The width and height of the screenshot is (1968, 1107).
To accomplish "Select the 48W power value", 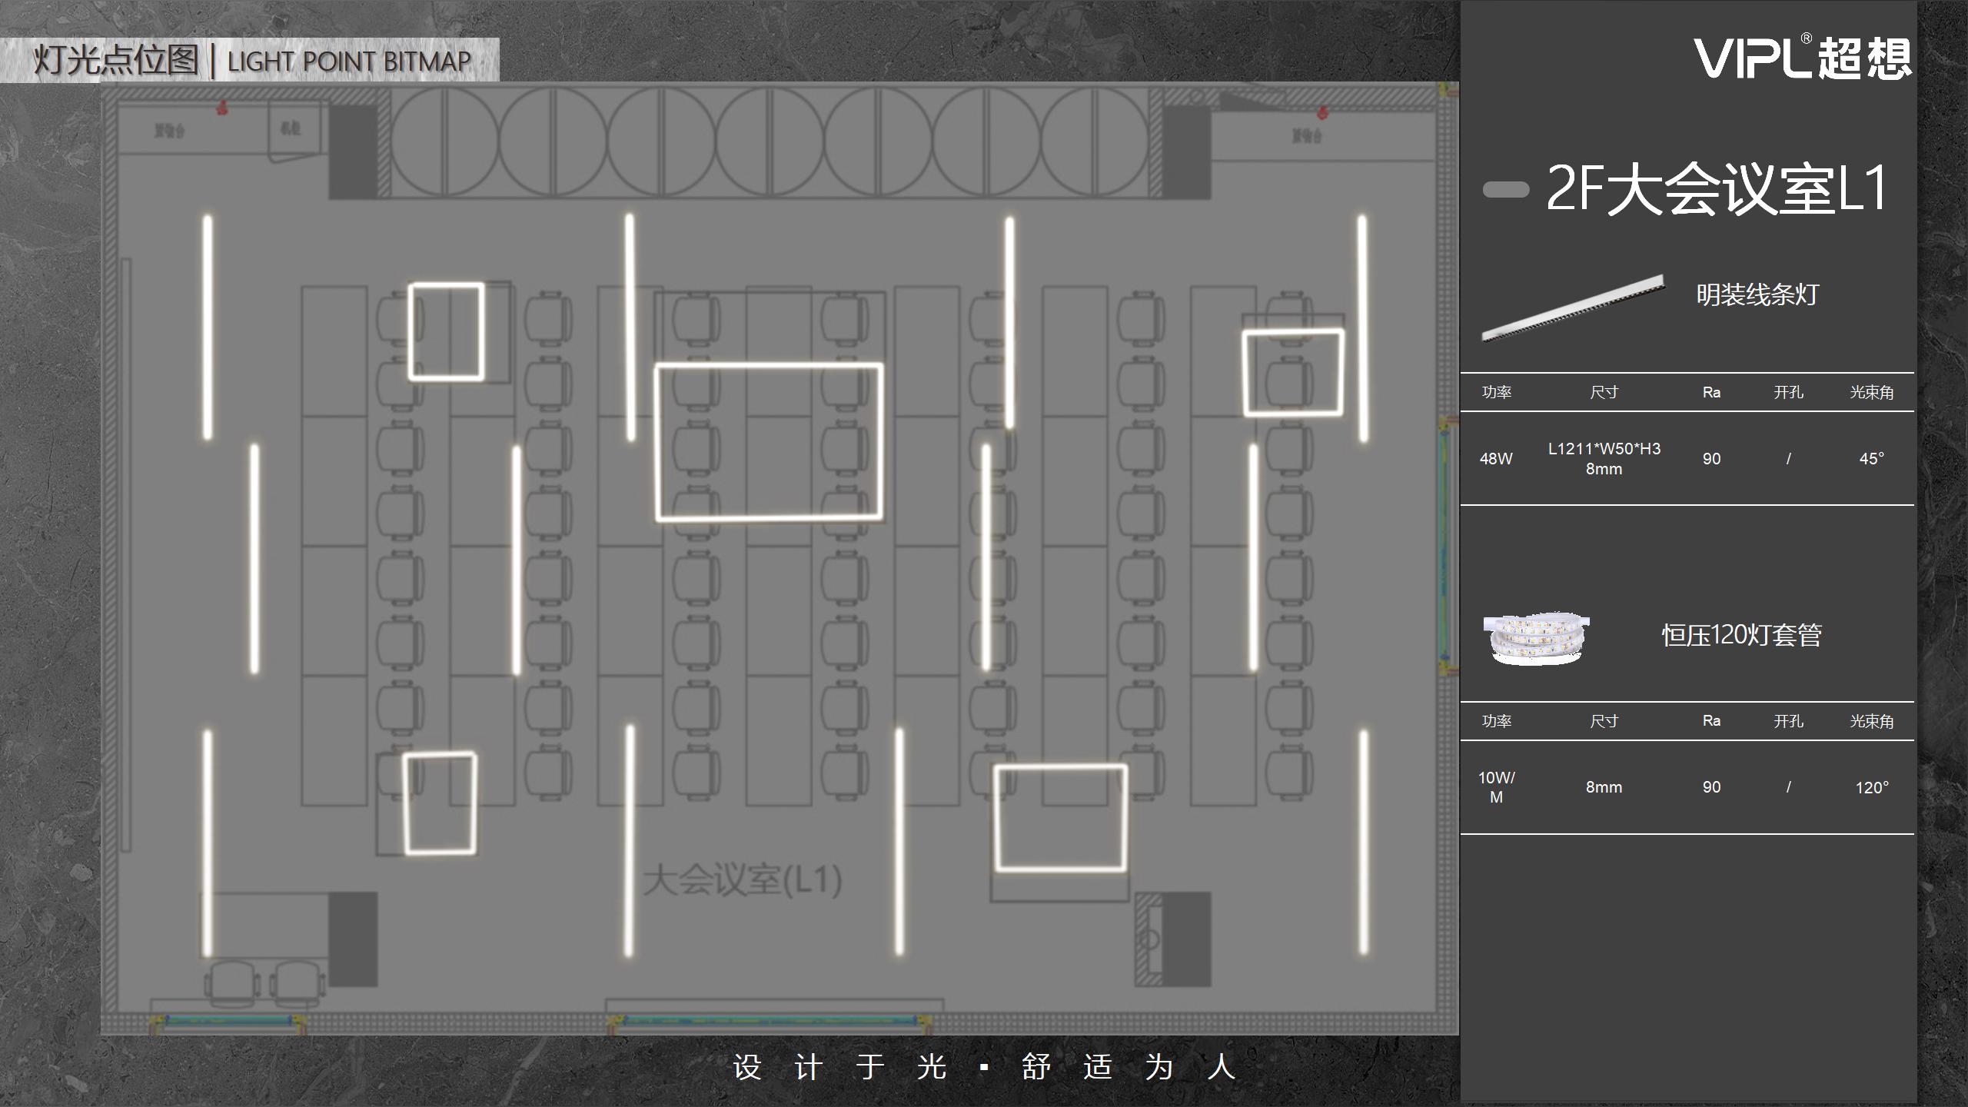I will [x=1496, y=459].
